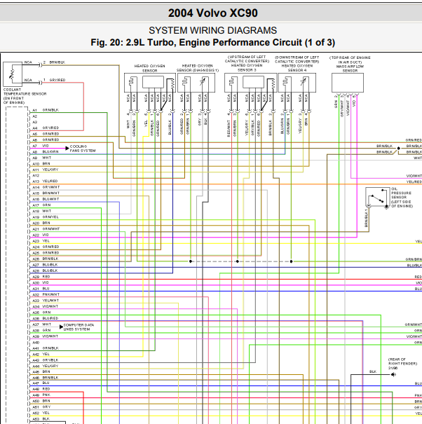Click pin A19 GRN/YEL label

coord(46,217)
